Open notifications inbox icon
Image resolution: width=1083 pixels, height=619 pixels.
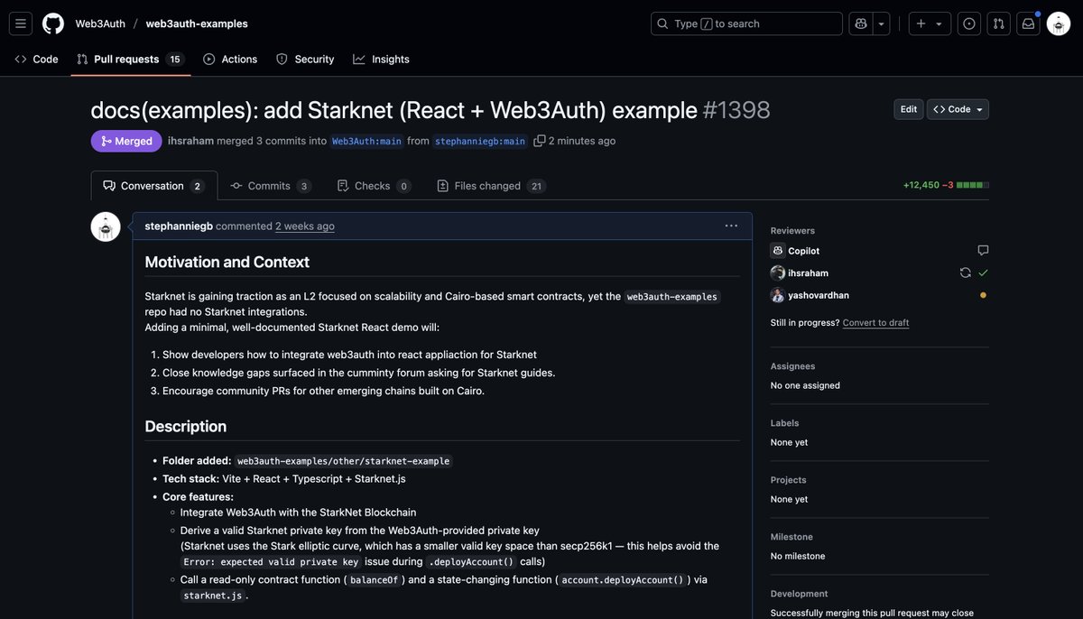1028,23
